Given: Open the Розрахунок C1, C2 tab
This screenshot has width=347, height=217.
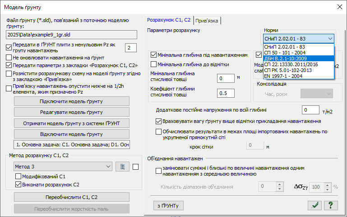Looking at the screenshot, I should (169, 20).
